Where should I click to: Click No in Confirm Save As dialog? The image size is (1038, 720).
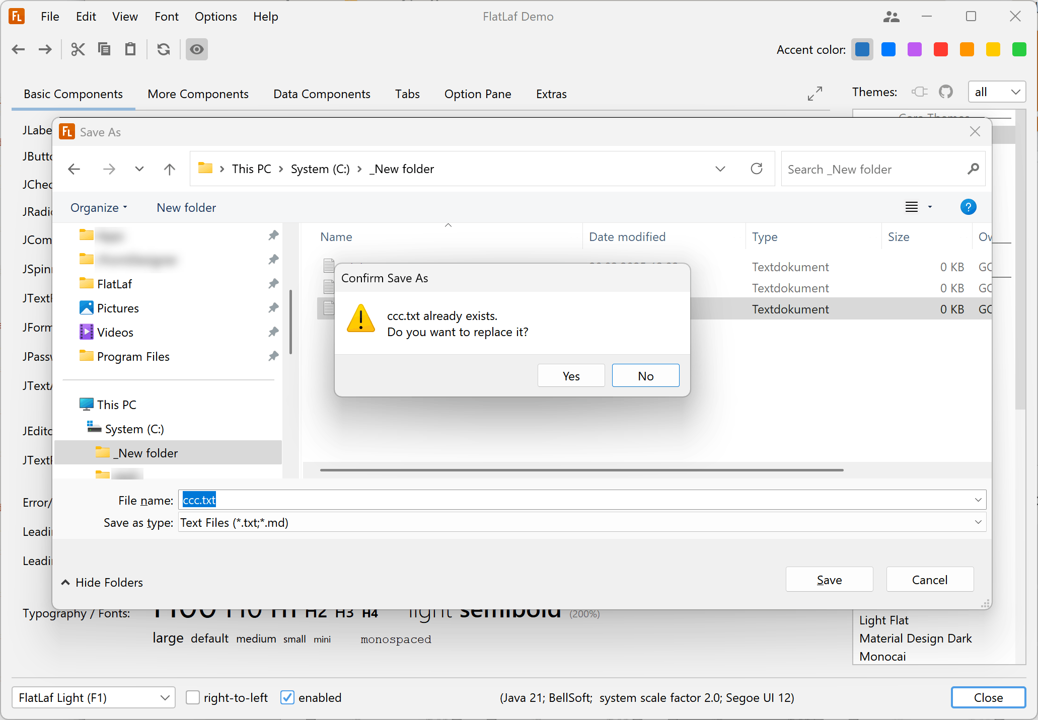pos(646,376)
